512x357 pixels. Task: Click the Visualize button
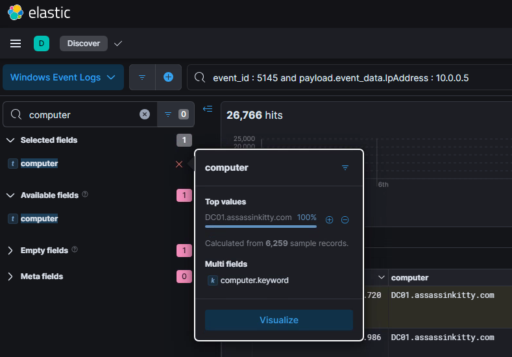pyautogui.click(x=279, y=320)
